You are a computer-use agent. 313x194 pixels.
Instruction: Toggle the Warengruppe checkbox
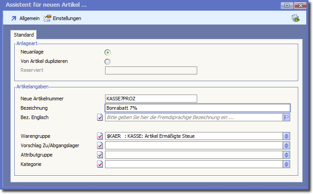[x=100, y=136]
